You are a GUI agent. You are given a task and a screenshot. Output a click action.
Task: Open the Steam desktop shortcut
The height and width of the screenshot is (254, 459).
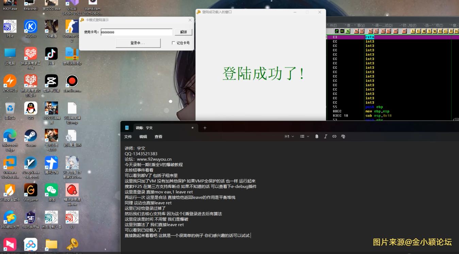point(31,136)
